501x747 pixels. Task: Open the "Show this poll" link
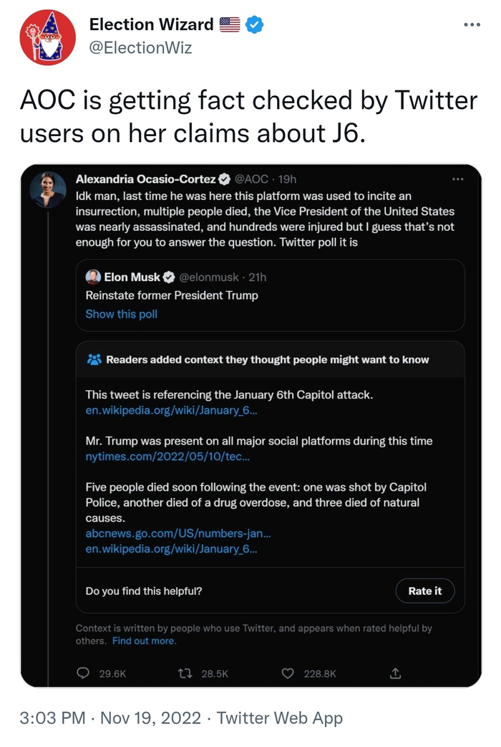click(121, 314)
